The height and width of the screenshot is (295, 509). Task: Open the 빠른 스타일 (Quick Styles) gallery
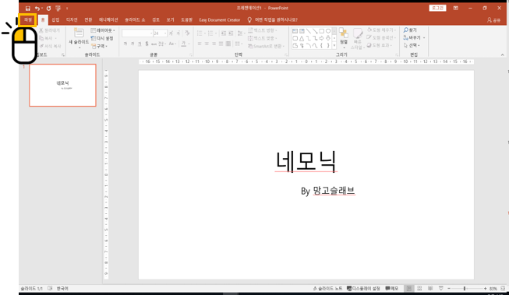[358, 38]
